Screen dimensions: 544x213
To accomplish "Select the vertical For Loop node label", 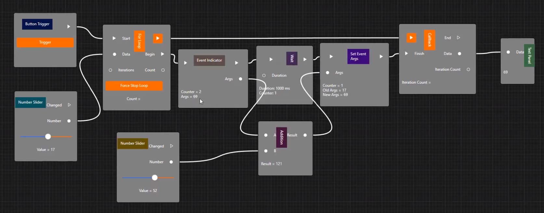I will click(x=139, y=41).
